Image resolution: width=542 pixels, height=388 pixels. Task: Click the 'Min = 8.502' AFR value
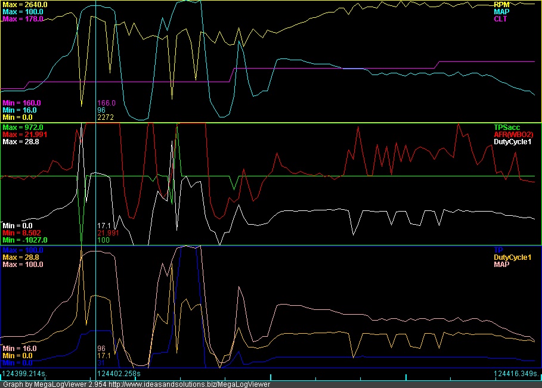click(x=21, y=233)
